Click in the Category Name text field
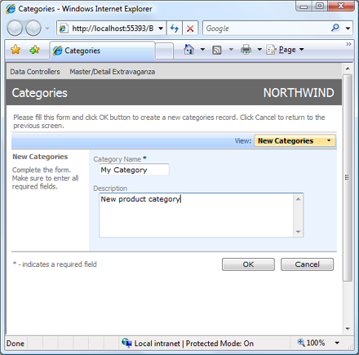Image resolution: width=359 pixels, height=355 pixels. [x=134, y=170]
